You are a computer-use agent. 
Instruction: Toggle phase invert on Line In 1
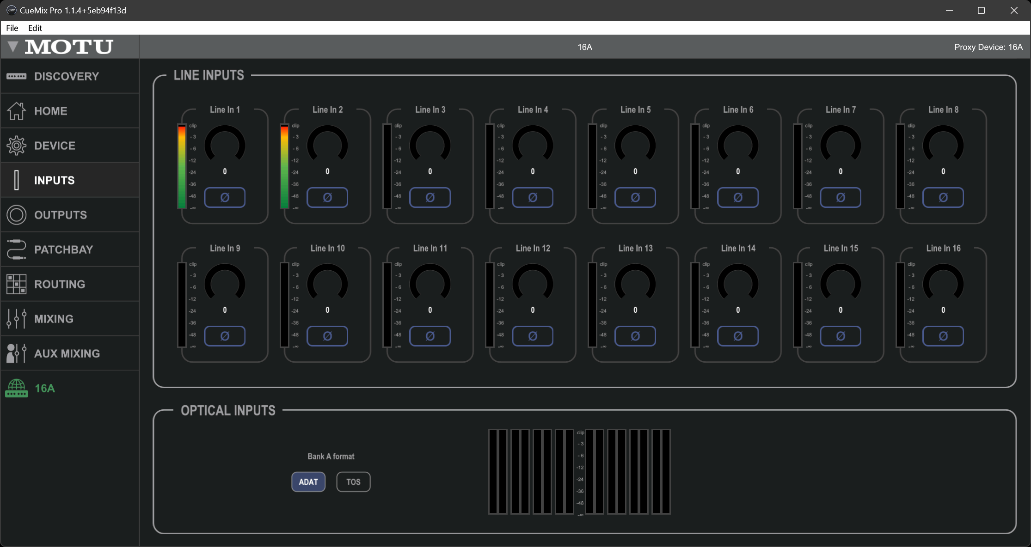(225, 198)
